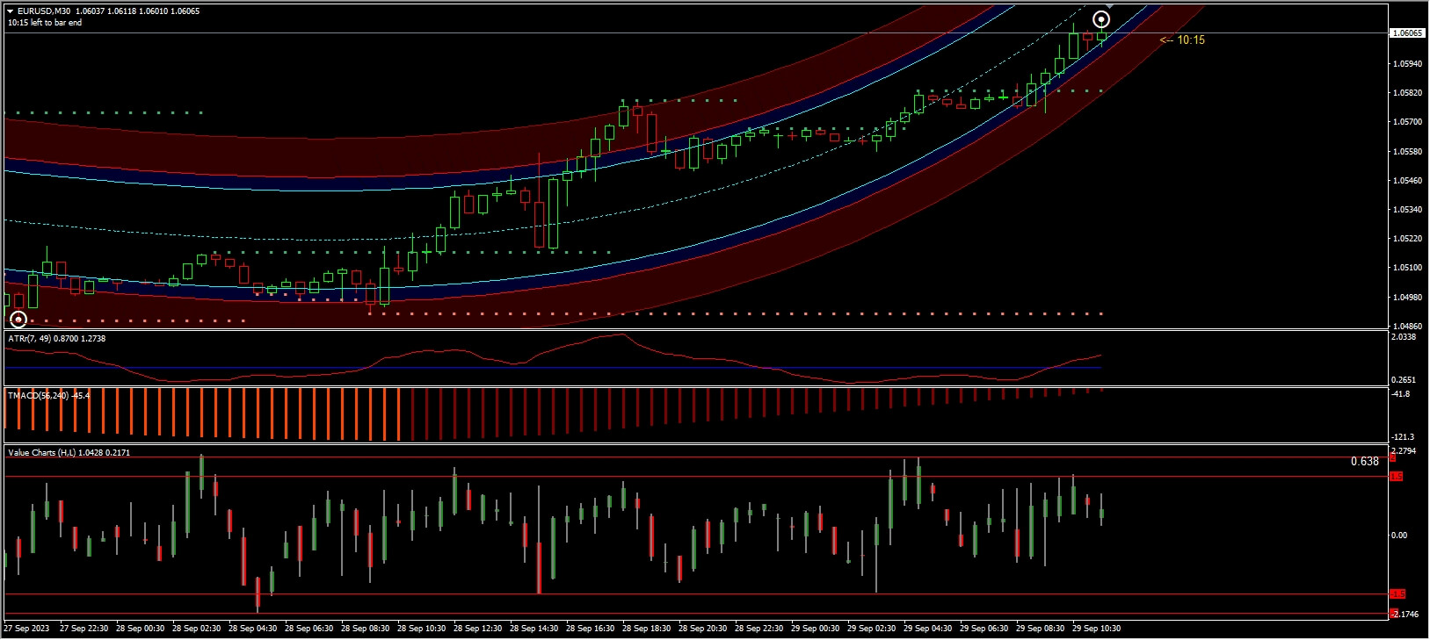This screenshot has height=640, width=1430.
Task: Click the 1.05700 price scale label
Action: 1407,122
